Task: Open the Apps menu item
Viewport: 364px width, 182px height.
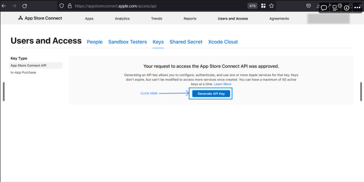Action: point(89,19)
